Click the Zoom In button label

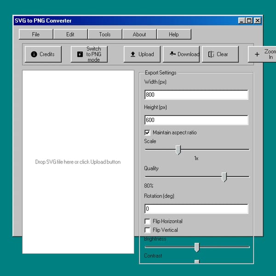pos(270,54)
